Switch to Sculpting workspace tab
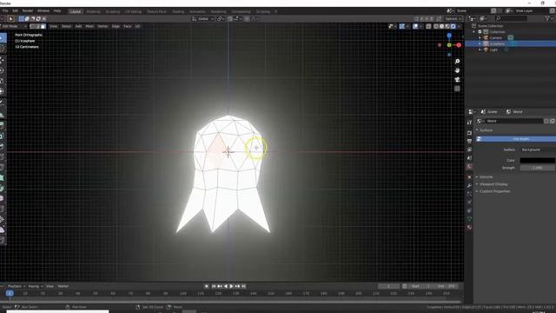This screenshot has height=313, width=556. (113, 11)
